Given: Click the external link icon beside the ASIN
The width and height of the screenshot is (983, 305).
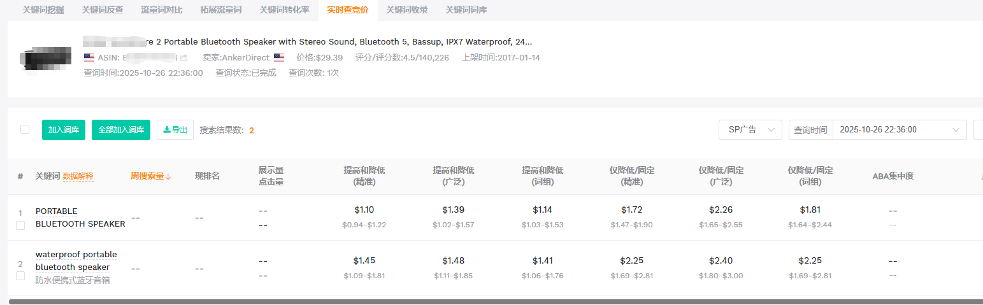Looking at the screenshot, I should [184, 58].
